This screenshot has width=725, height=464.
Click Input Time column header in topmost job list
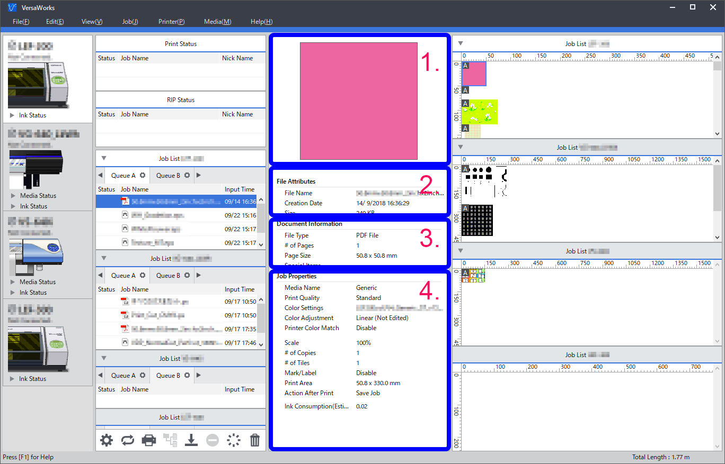point(240,189)
